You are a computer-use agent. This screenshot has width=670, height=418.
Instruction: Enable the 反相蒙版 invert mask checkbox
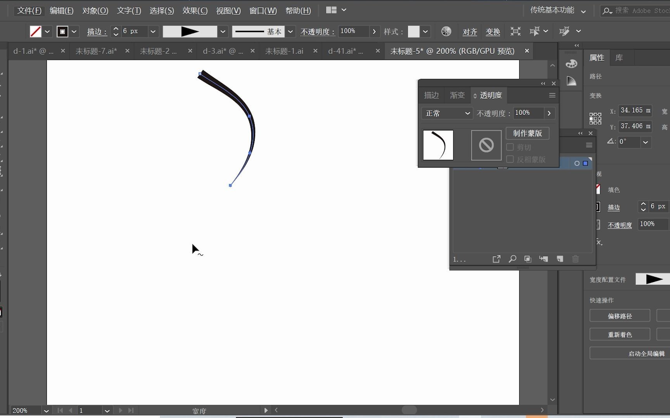tap(510, 159)
